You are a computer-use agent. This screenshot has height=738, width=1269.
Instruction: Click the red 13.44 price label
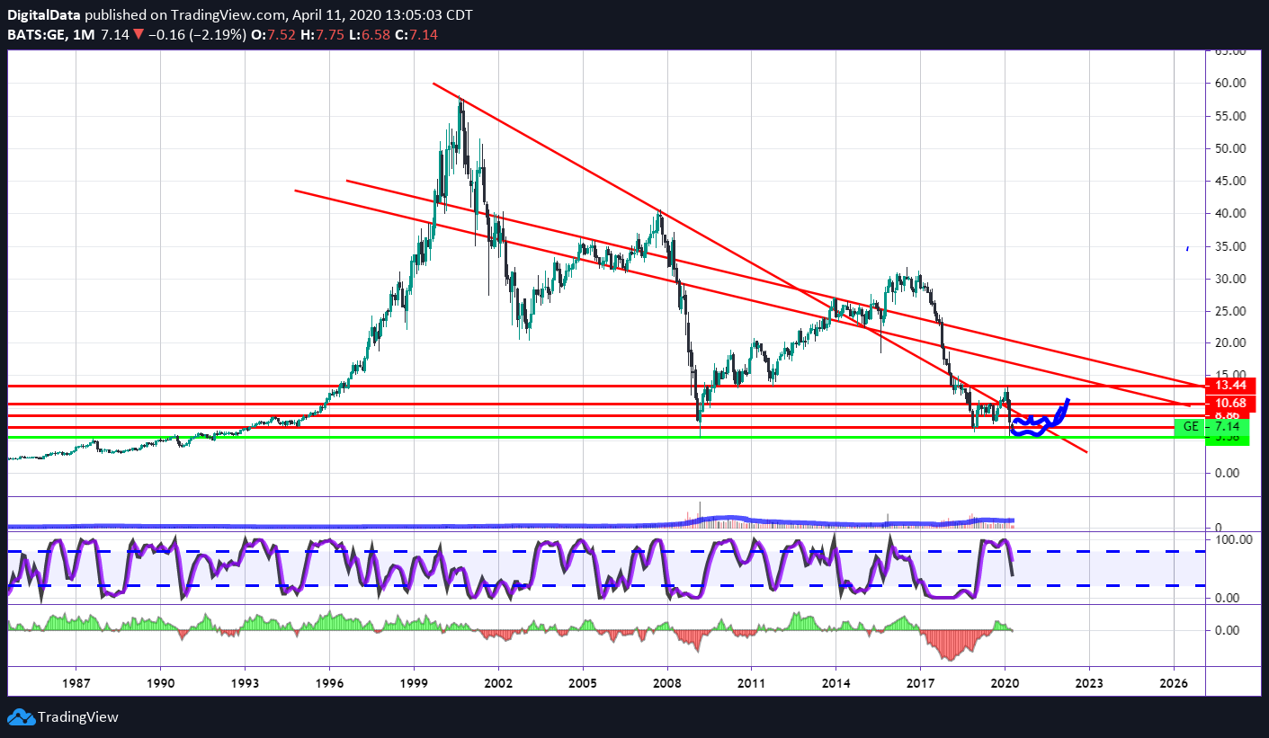click(1230, 386)
